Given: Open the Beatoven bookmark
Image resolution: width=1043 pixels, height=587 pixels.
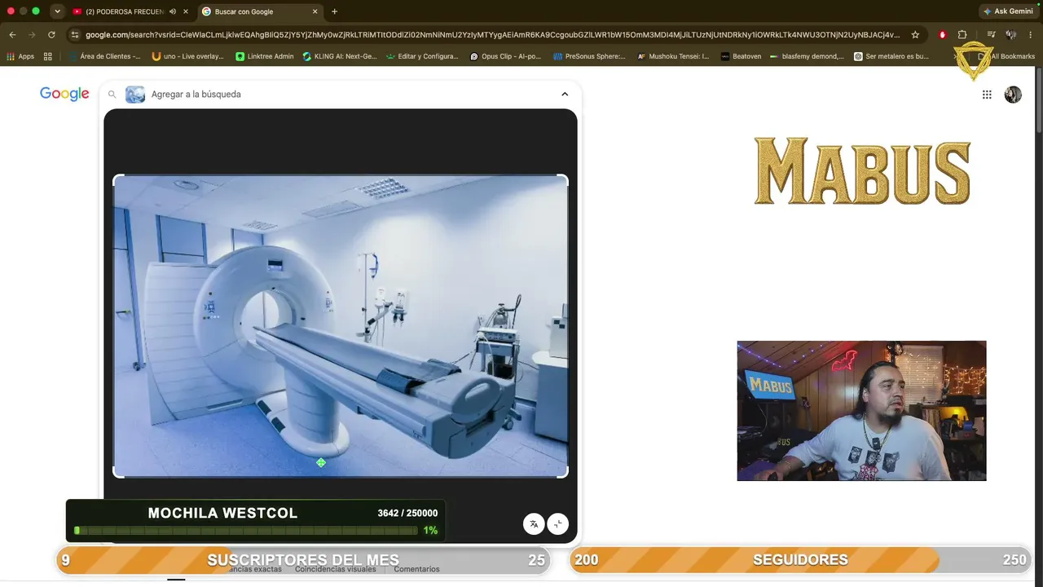Looking at the screenshot, I should pos(740,56).
